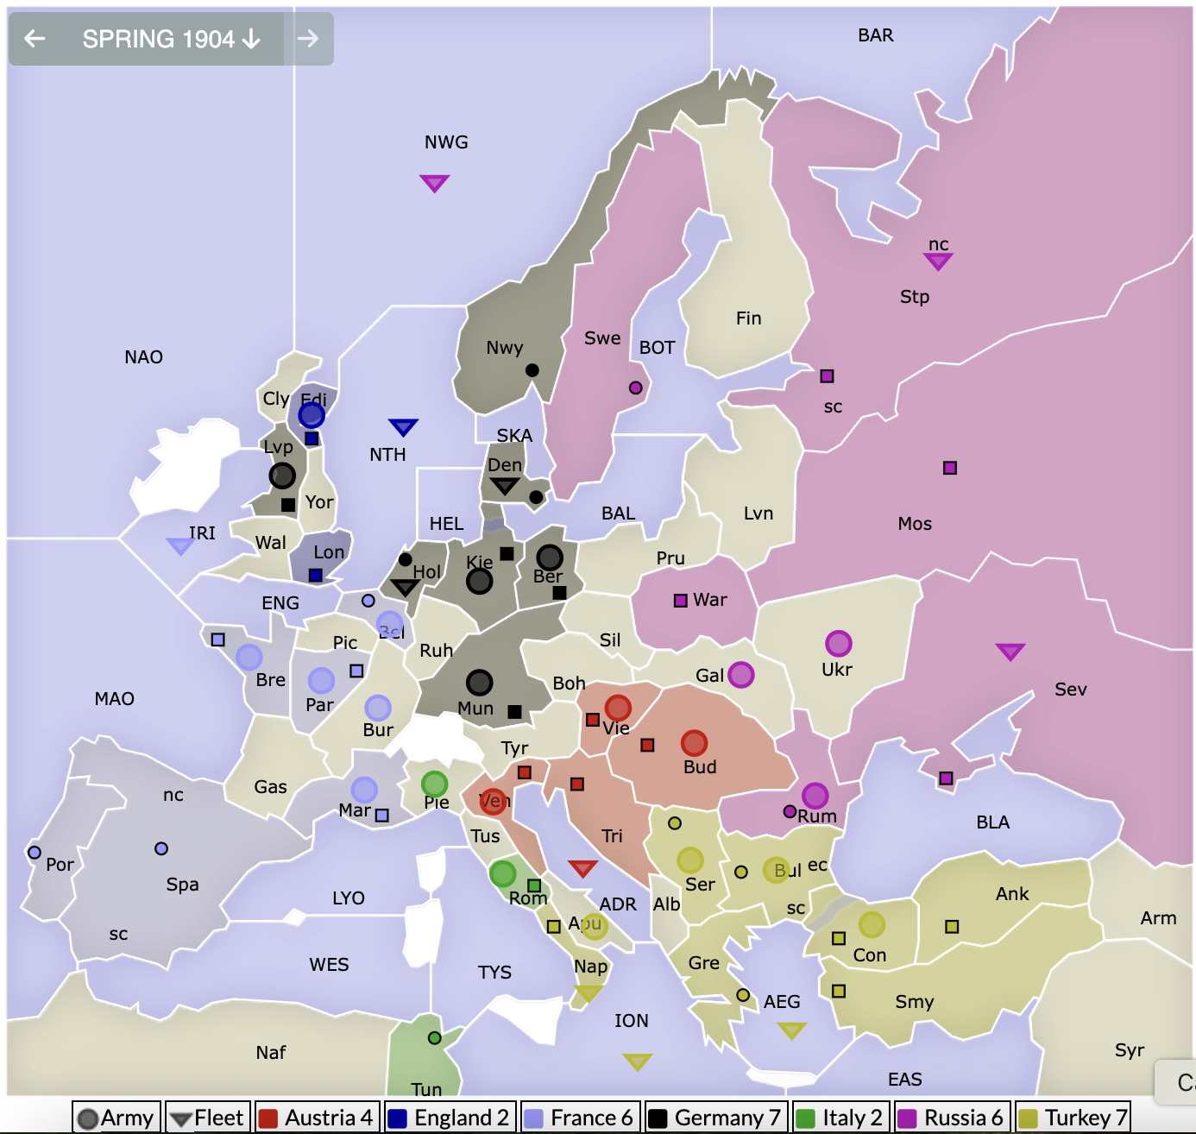1196x1134 pixels.
Task: Select the English fleet in the North Sea
Action: [402, 425]
